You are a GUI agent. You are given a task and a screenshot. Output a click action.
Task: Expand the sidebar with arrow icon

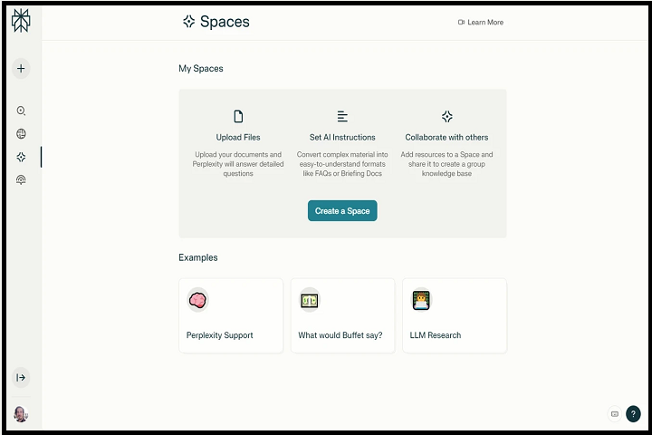[x=21, y=377]
